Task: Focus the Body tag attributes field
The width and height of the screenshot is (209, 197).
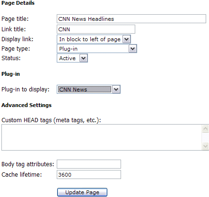Action: click(x=89, y=164)
